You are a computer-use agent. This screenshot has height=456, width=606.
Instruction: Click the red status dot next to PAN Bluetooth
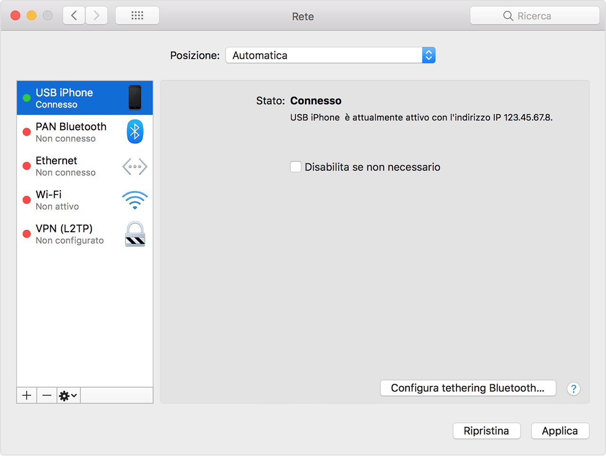pyautogui.click(x=27, y=132)
